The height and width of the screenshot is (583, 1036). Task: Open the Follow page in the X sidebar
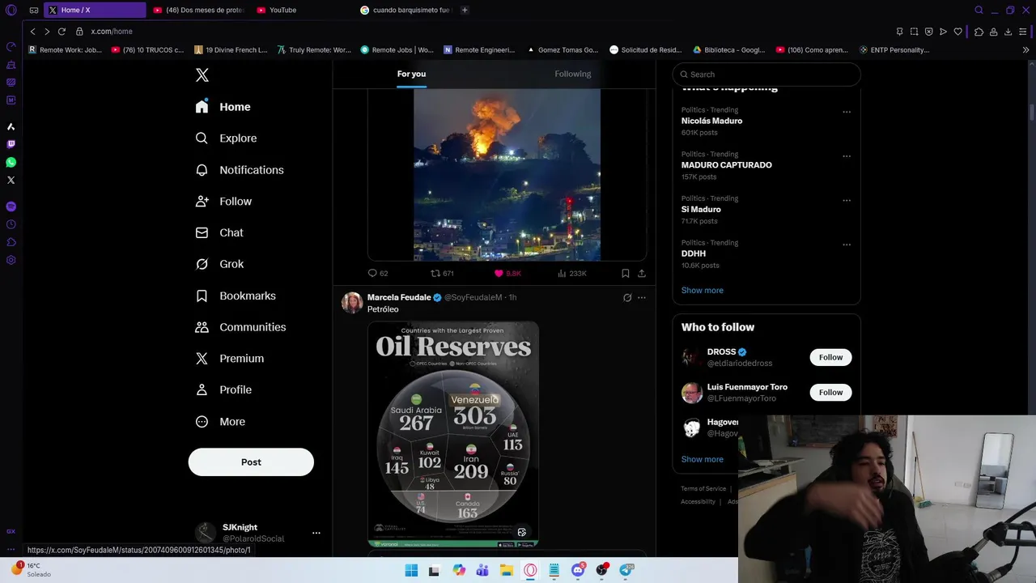224,202
